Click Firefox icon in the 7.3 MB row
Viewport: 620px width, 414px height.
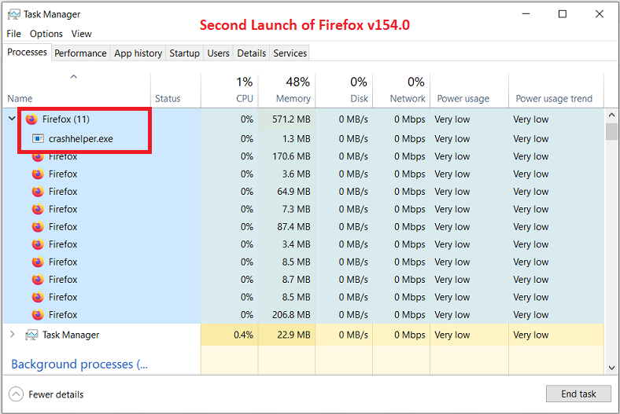click(38, 209)
